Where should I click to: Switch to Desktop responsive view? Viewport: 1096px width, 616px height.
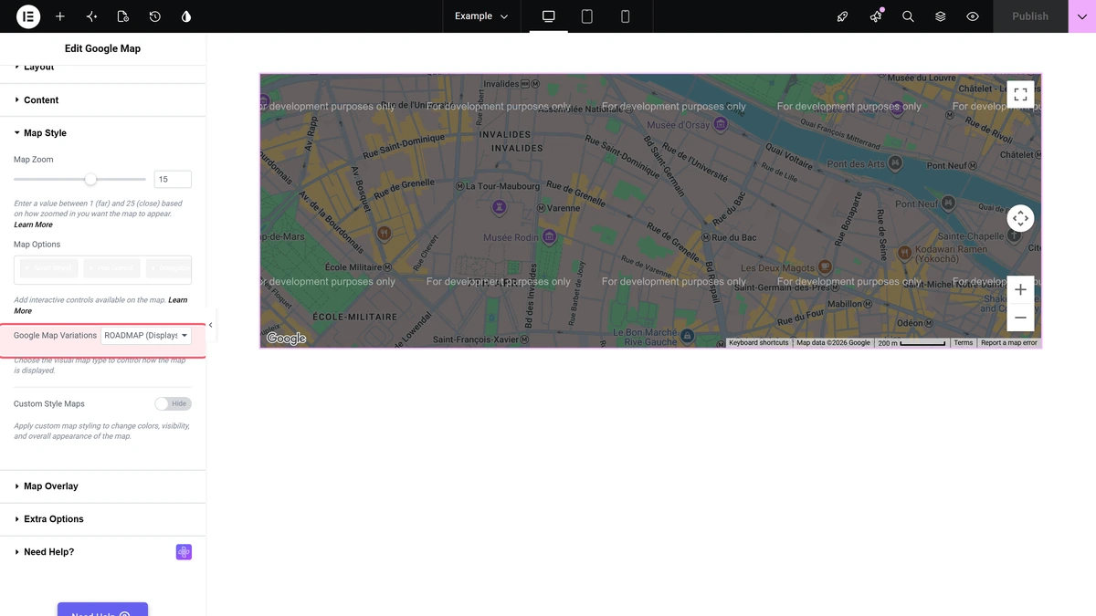pos(549,16)
